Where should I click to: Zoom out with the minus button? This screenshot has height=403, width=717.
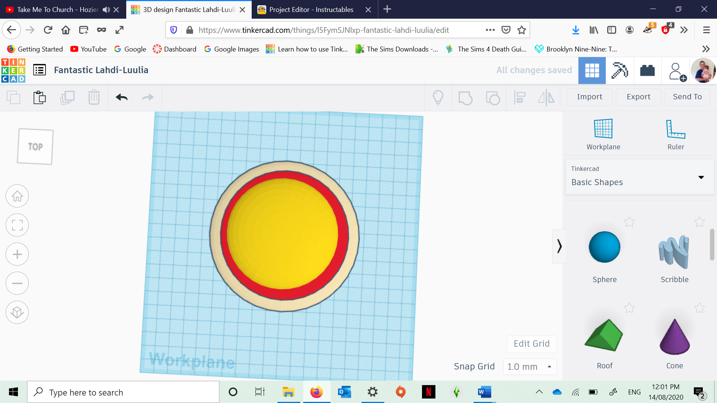point(17,283)
